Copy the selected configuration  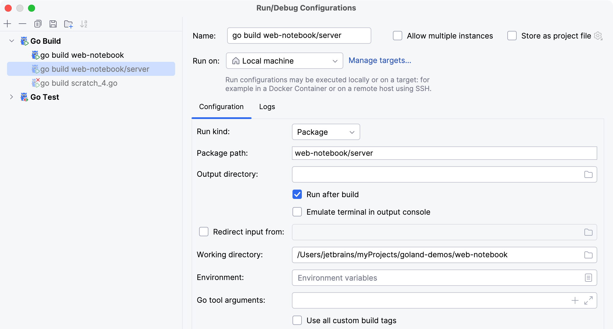(x=38, y=24)
